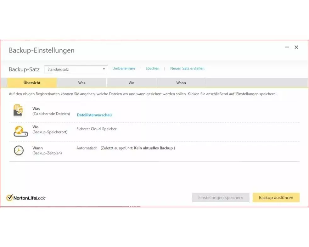
Task: Click the Zu sichernde Dateien label
Action: 51,114
